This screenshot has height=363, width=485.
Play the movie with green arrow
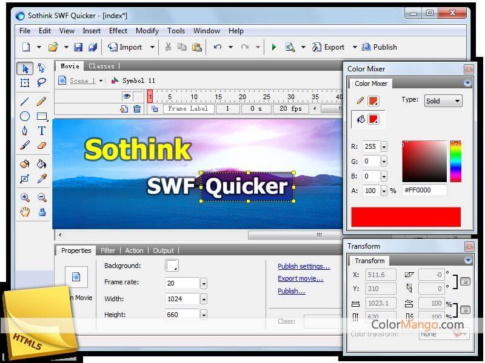pos(274,47)
